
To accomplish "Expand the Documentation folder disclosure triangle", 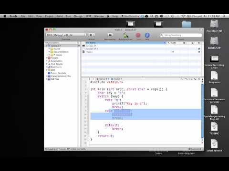I will pyautogui.click(x=49, y=52).
